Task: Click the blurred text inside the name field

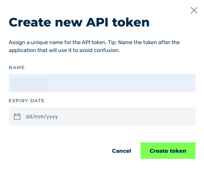Action: pyautogui.click(x=30, y=84)
